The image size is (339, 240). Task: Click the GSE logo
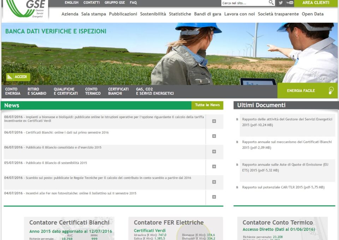pos(25,9)
